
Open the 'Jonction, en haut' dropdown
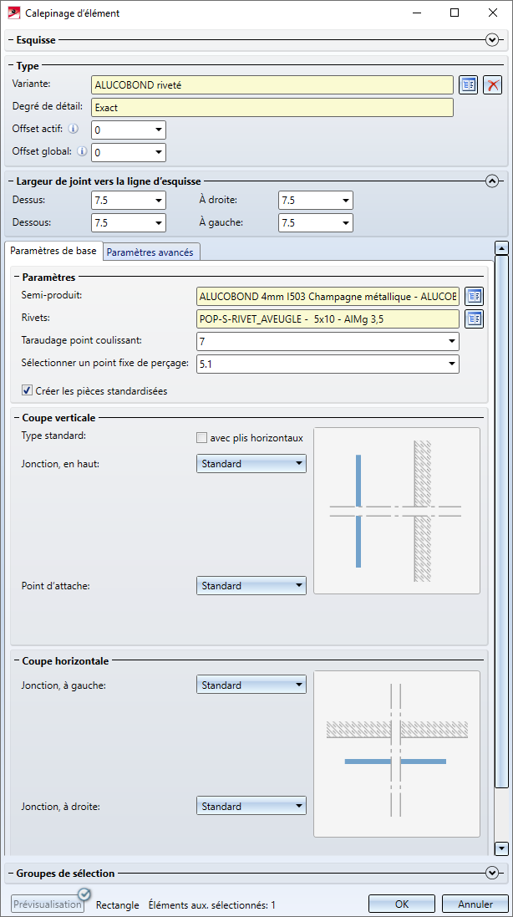(251, 464)
